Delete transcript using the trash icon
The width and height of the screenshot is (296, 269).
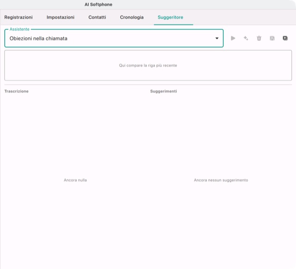259,38
